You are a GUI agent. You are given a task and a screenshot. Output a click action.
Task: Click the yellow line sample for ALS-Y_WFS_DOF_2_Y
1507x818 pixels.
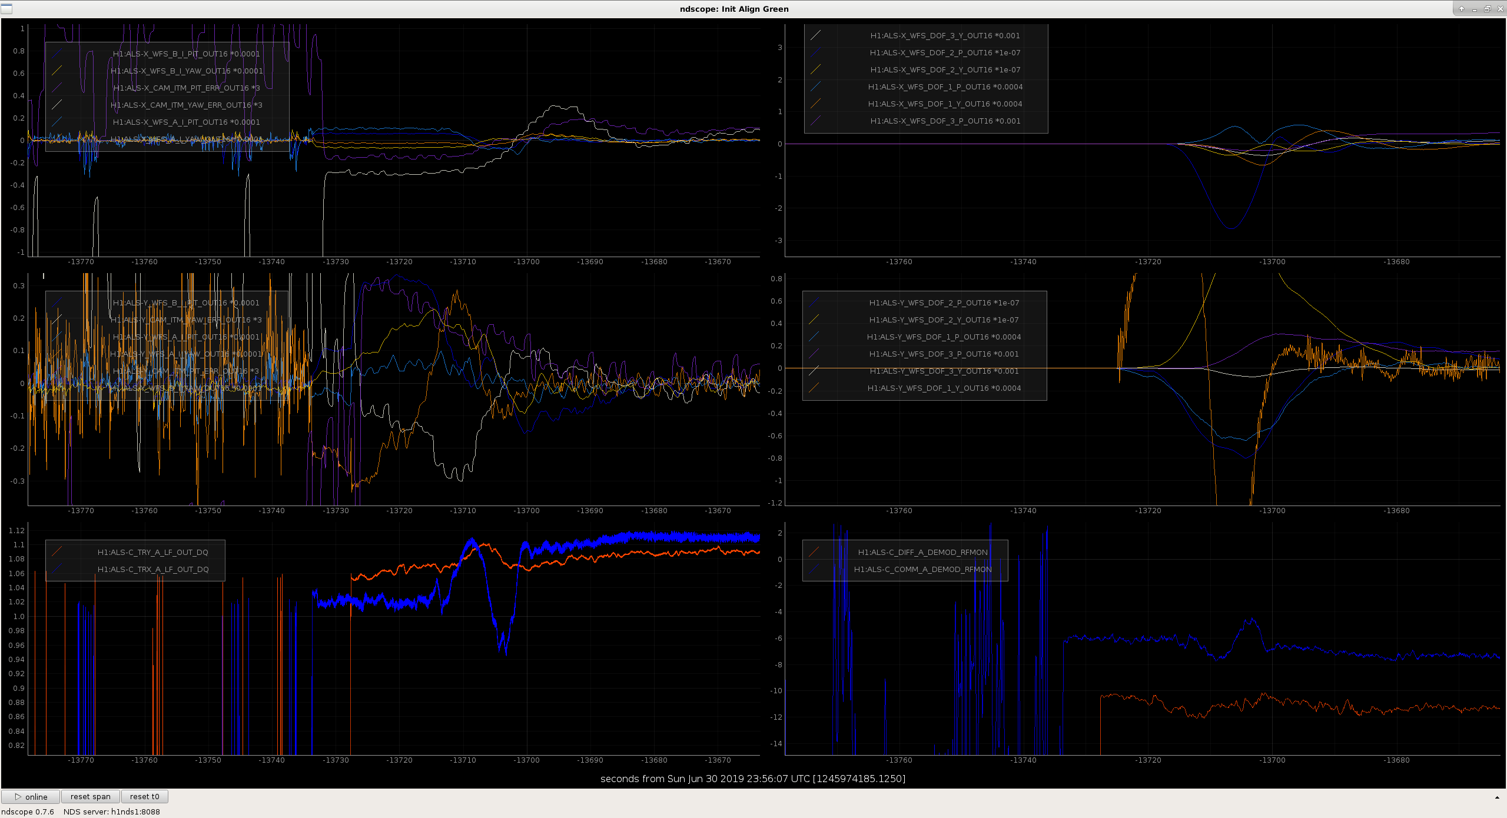click(x=814, y=320)
